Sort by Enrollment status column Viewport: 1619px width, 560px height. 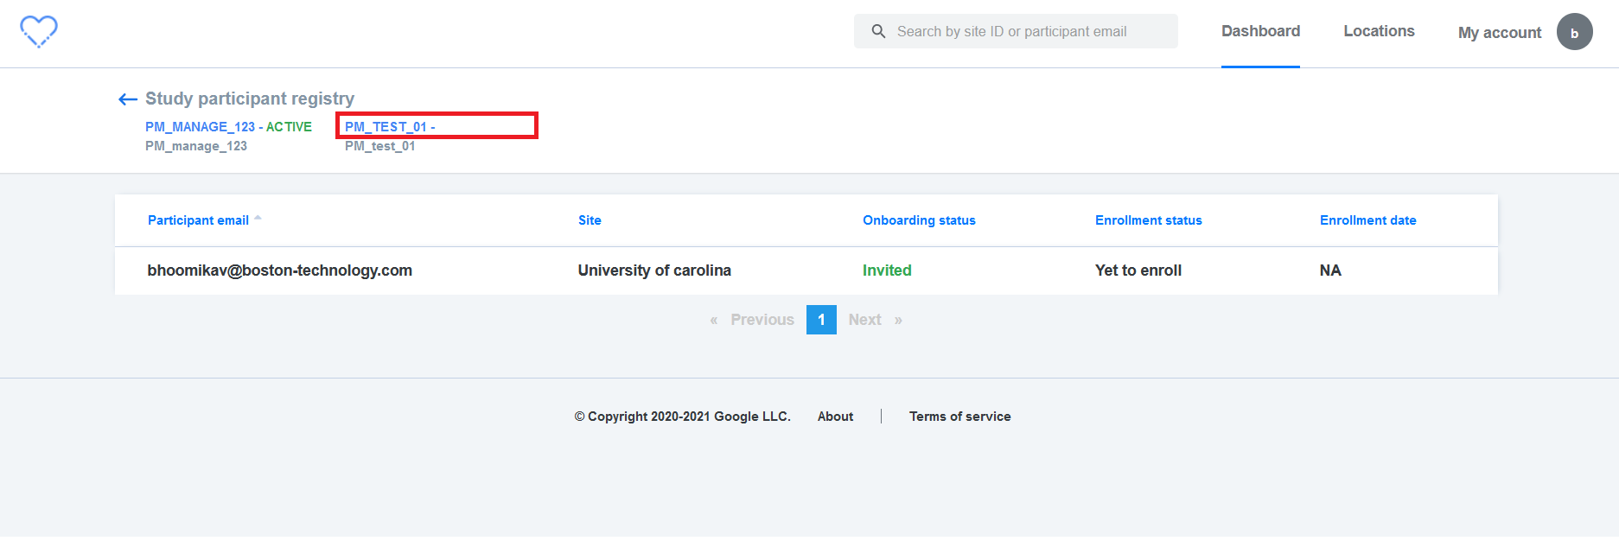pyautogui.click(x=1148, y=220)
